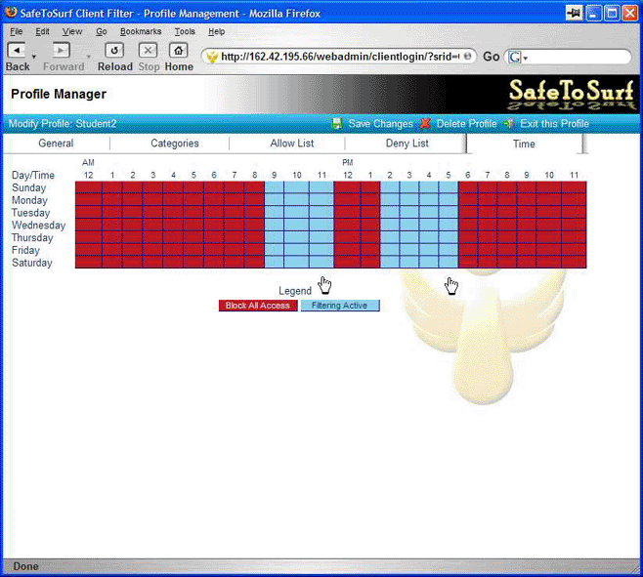This screenshot has height=577, width=643.
Task: Click the Google search engine icon
Action: [515, 58]
